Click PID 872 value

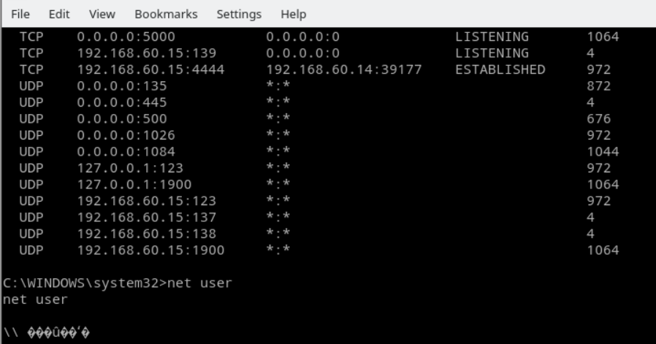click(599, 85)
